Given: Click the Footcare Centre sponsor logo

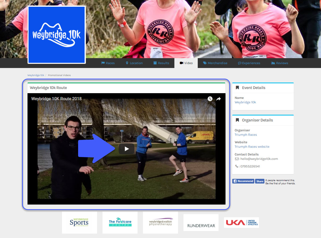Looking at the screenshot, I should 120,222.
